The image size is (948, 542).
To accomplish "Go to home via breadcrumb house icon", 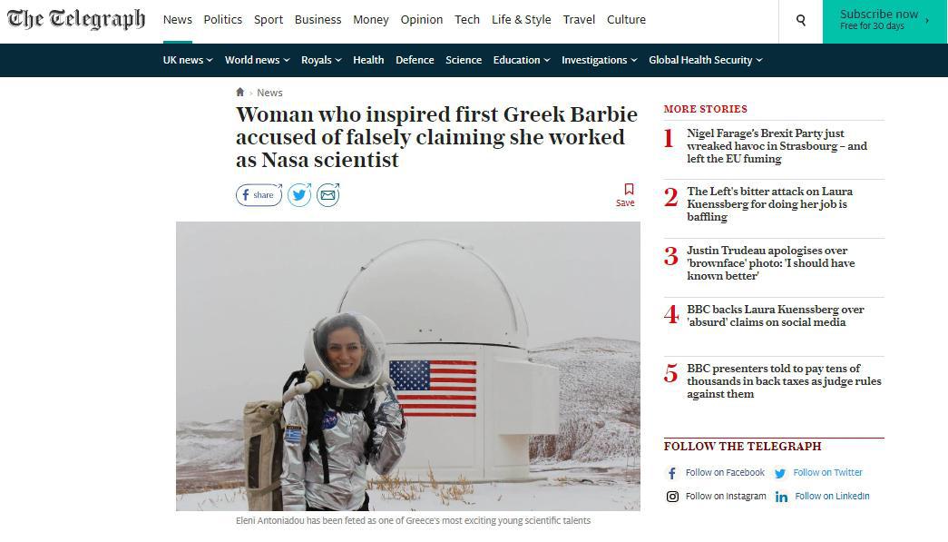I will pyautogui.click(x=240, y=92).
